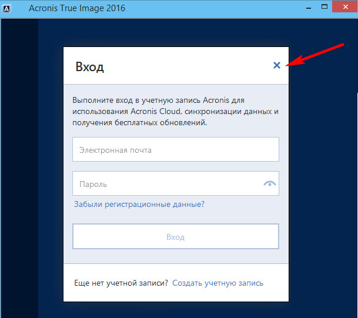Click the Вход sign-in button

[176, 236]
